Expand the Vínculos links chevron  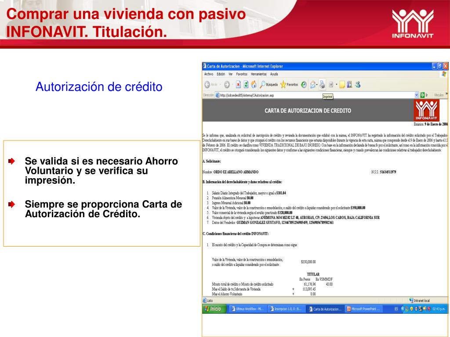[446, 94]
